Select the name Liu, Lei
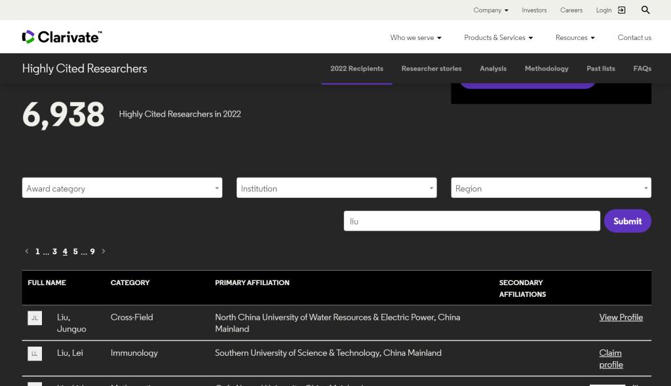Viewport: 671px width, 386px height. tap(69, 353)
